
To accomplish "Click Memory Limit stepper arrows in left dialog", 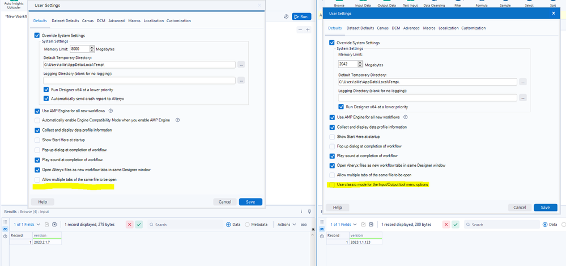I will pos(92,49).
